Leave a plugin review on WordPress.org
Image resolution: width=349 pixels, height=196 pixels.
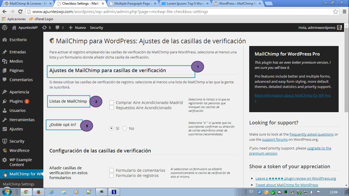tap(296, 179)
